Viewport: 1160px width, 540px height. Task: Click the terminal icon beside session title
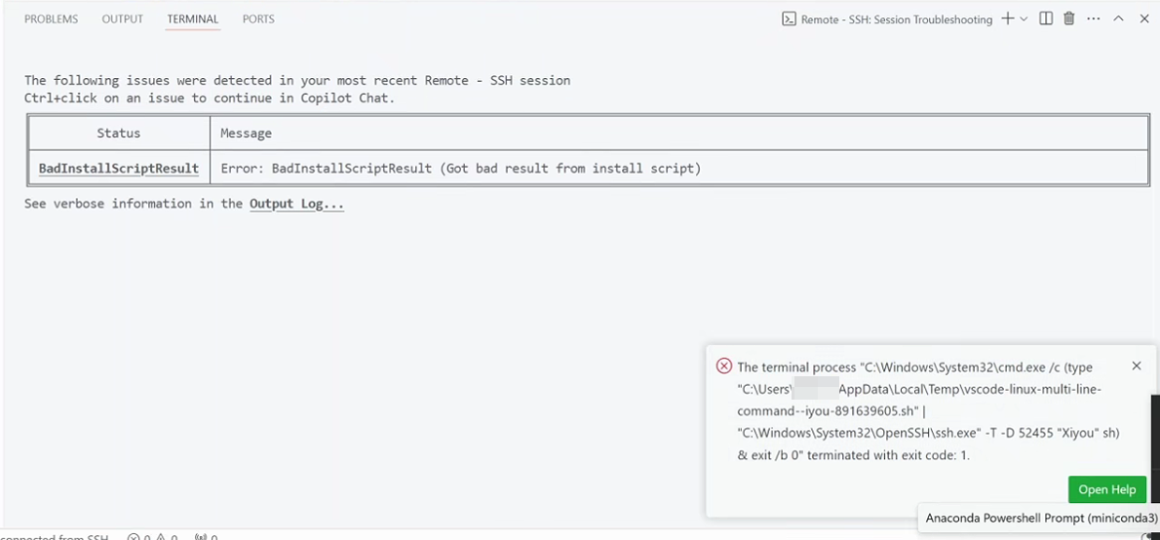(x=789, y=19)
